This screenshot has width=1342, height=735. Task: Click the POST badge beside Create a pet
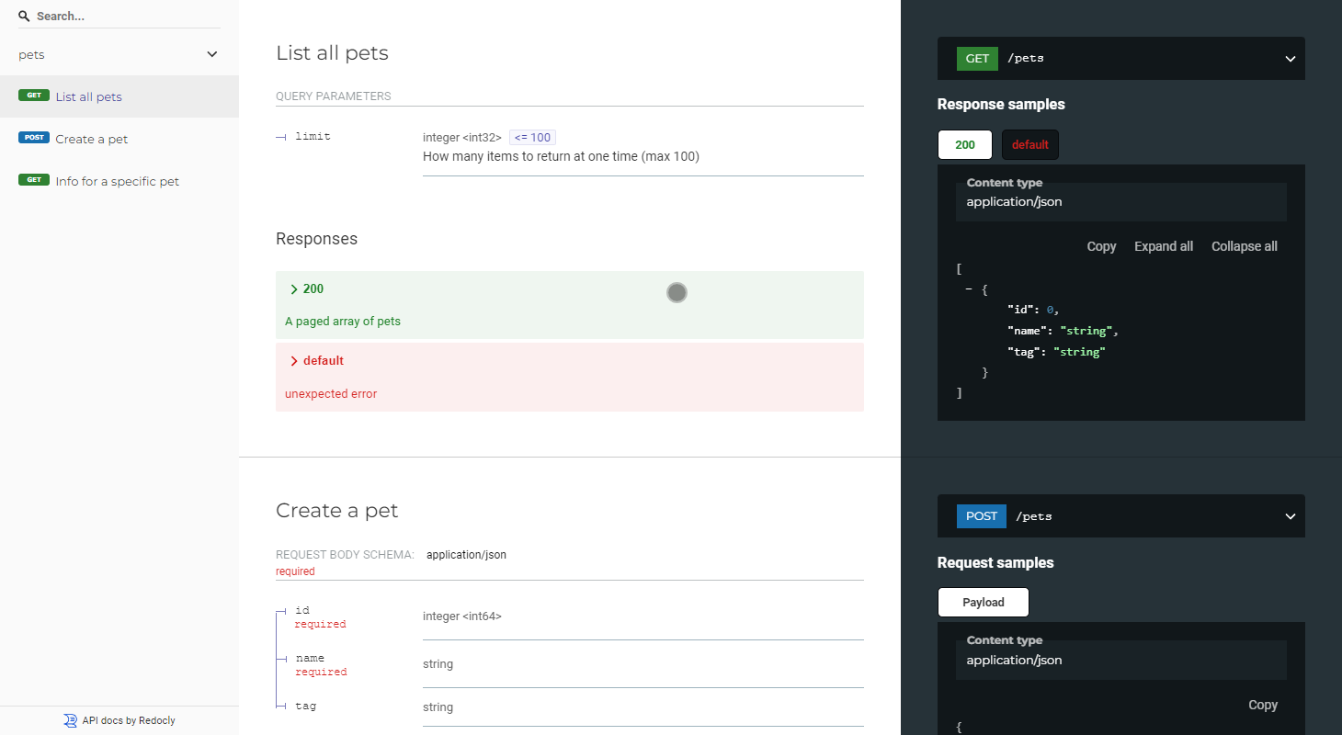(x=34, y=138)
